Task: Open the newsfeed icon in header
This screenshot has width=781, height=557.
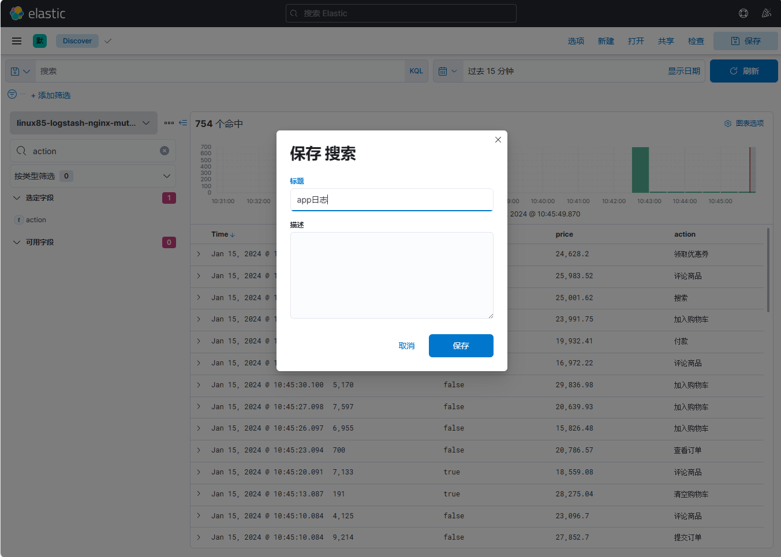Action: pyautogui.click(x=766, y=13)
